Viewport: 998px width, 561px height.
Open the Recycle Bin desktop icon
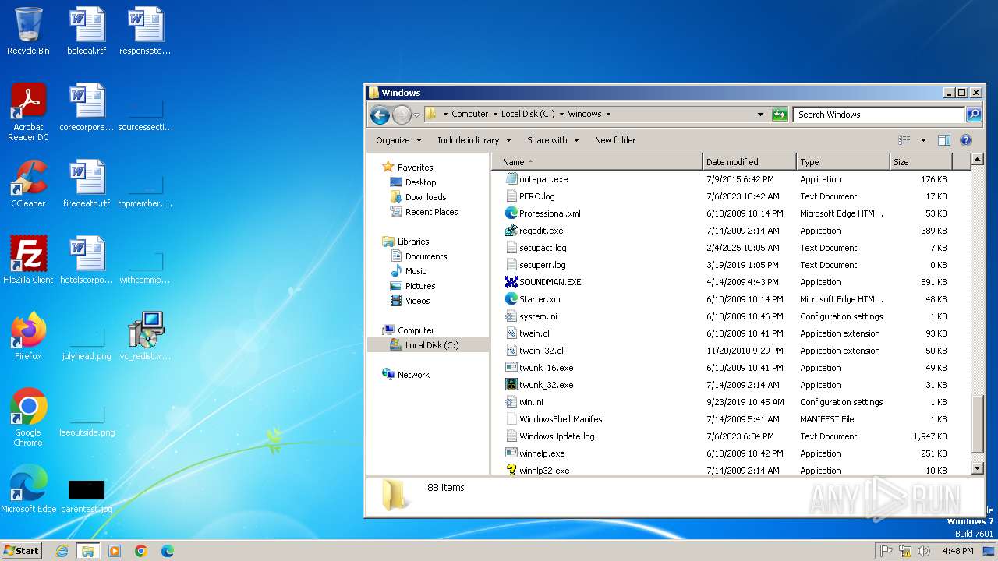(x=28, y=31)
